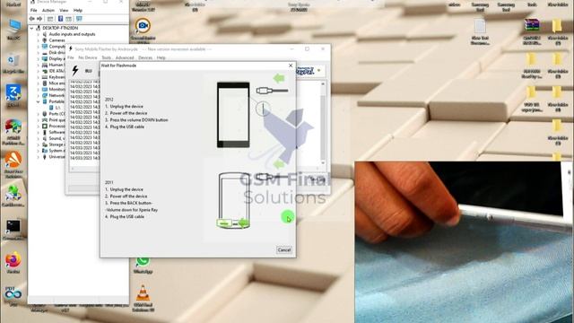Viewport: 574px width, 323px height.
Task: Collapse the DESKTOP root node in Device Manager
Action: coord(32,28)
